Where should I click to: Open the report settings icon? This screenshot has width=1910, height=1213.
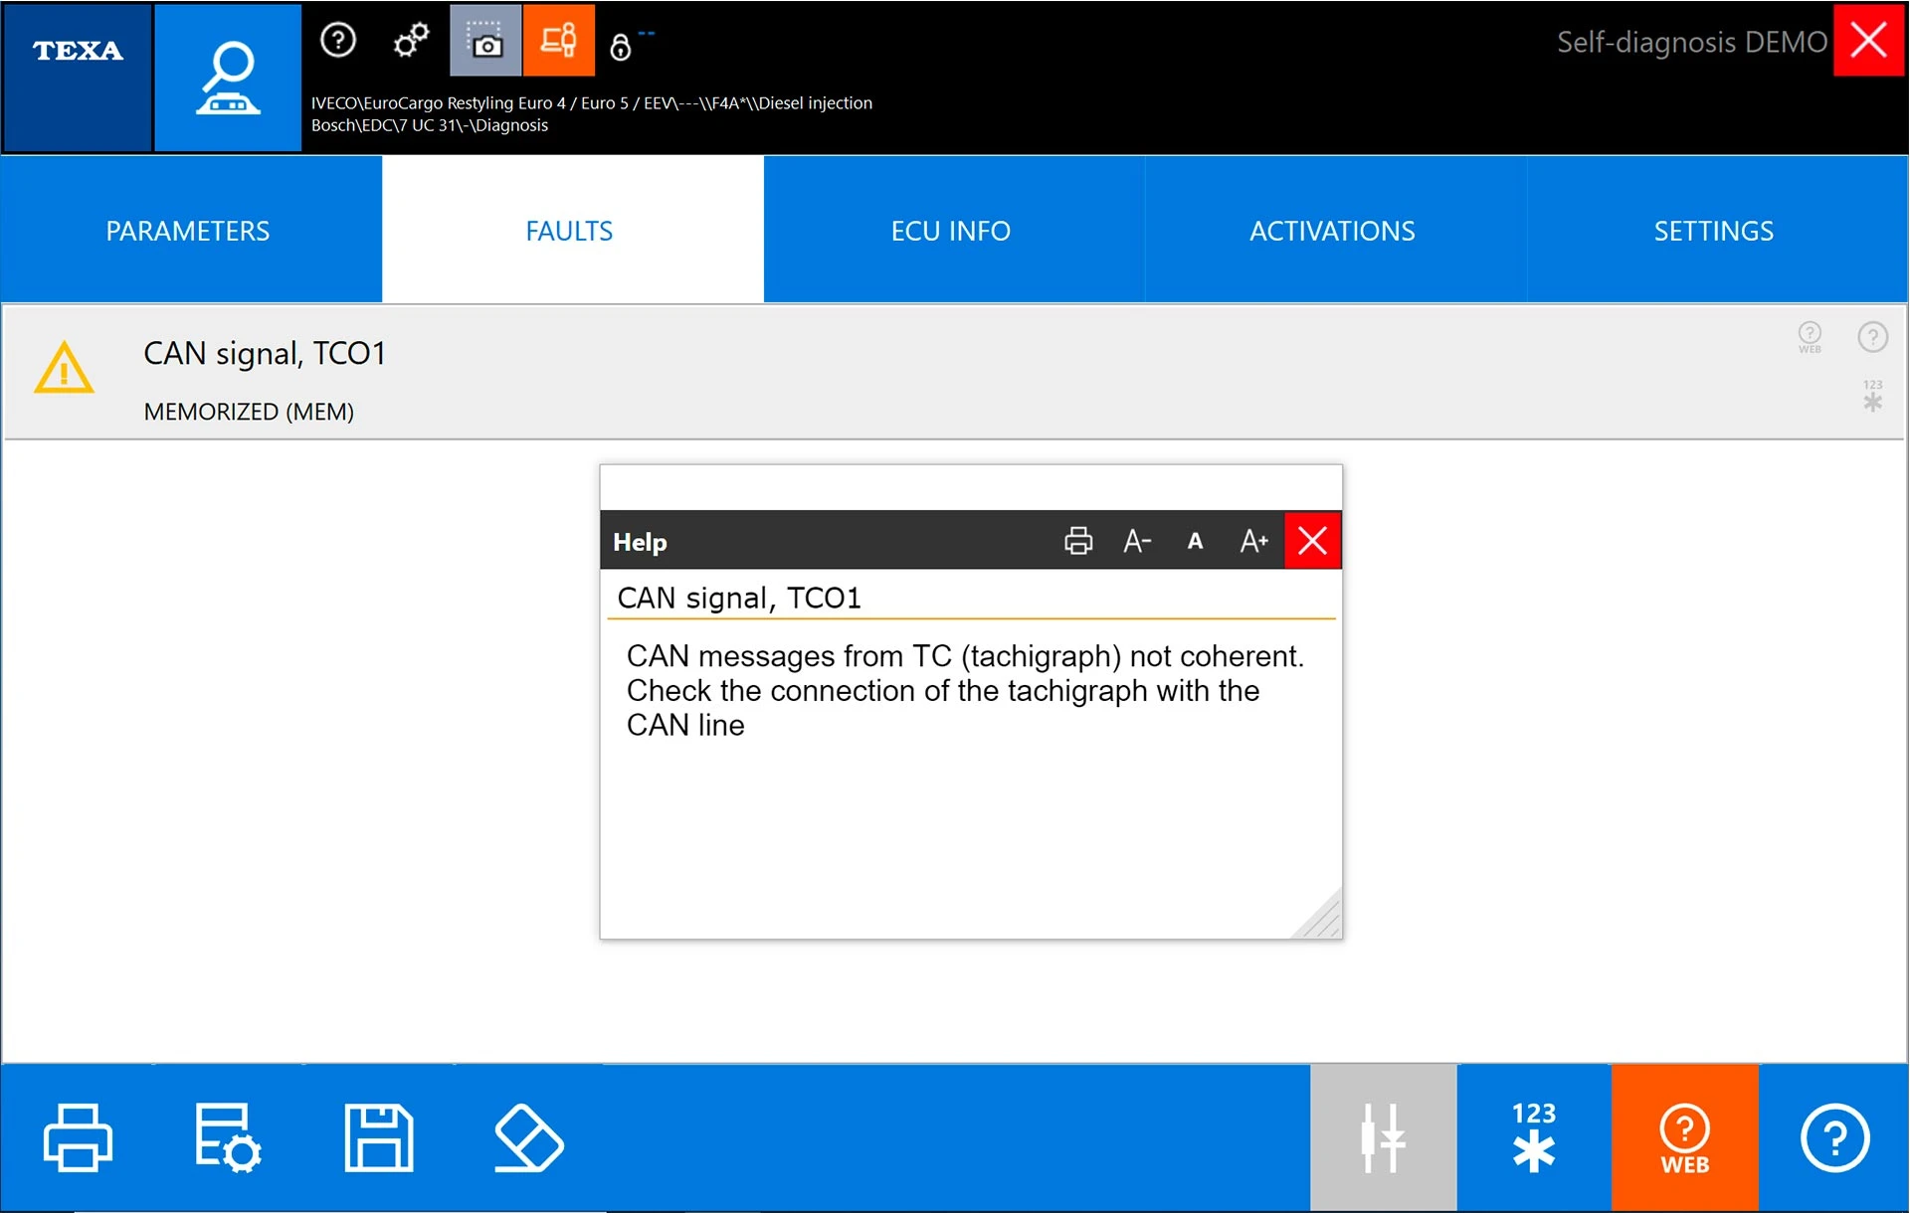(228, 1137)
